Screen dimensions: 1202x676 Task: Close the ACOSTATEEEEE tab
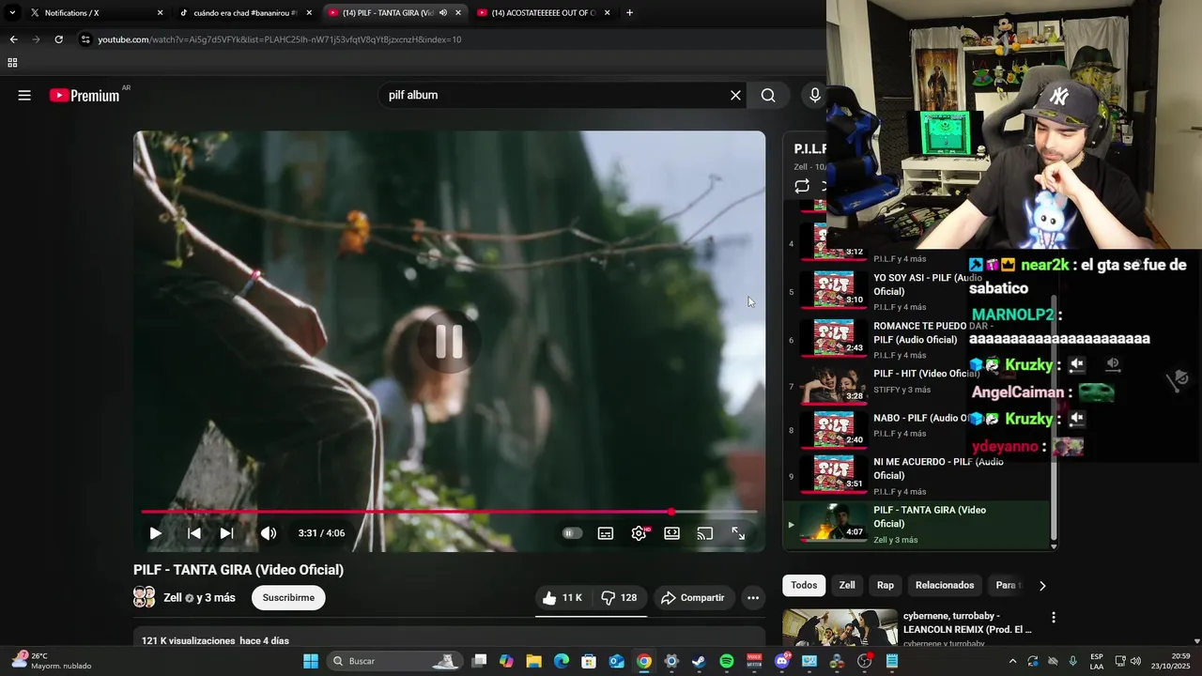pyautogui.click(x=608, y=13)
